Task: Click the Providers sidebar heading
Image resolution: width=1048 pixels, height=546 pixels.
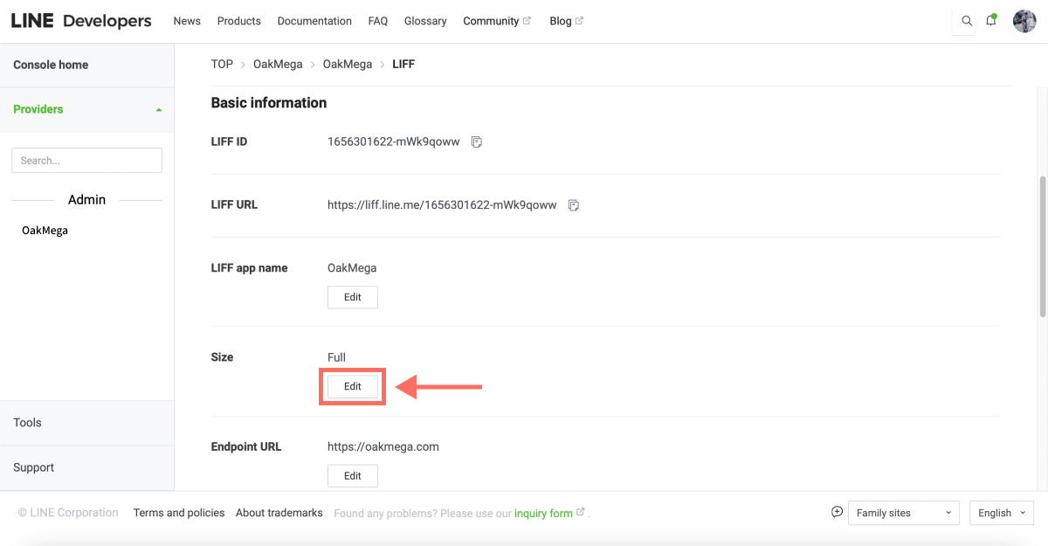Action: coord(38,109)
